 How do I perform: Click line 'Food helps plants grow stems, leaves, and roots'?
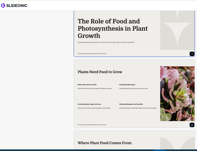pyautogui.click(x=134, y=89)
